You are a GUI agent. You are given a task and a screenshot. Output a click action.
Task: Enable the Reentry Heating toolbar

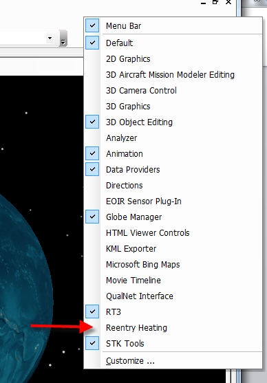click(x=173, y=328)
